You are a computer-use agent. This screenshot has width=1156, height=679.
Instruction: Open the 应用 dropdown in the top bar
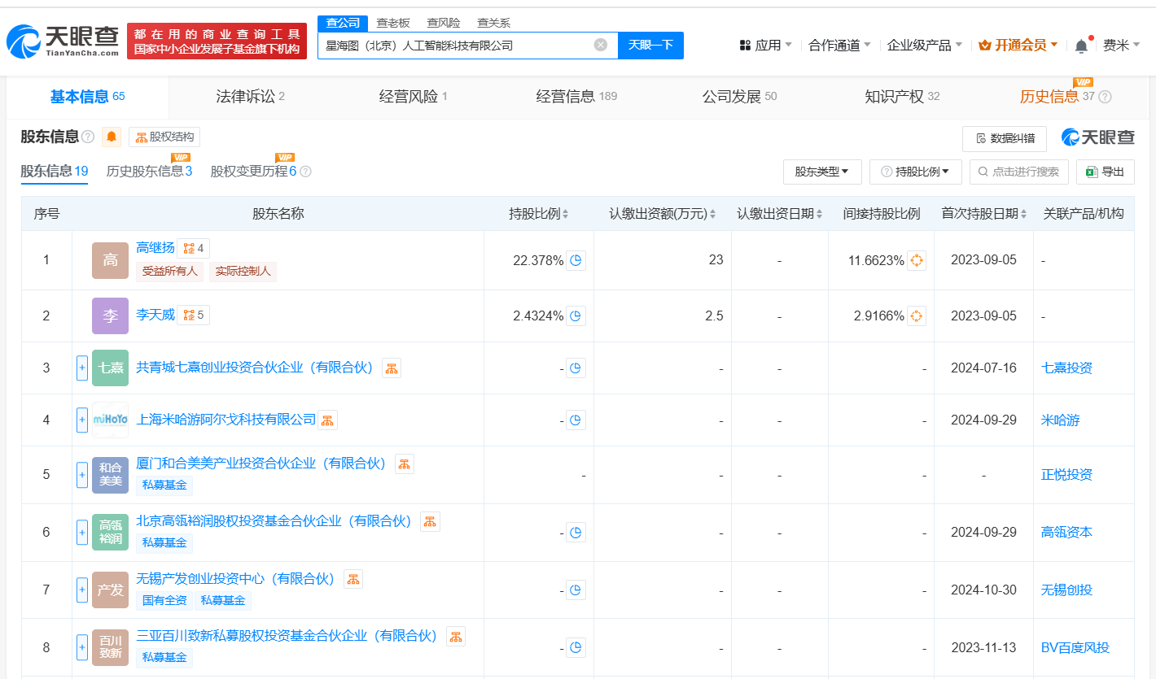765,46
